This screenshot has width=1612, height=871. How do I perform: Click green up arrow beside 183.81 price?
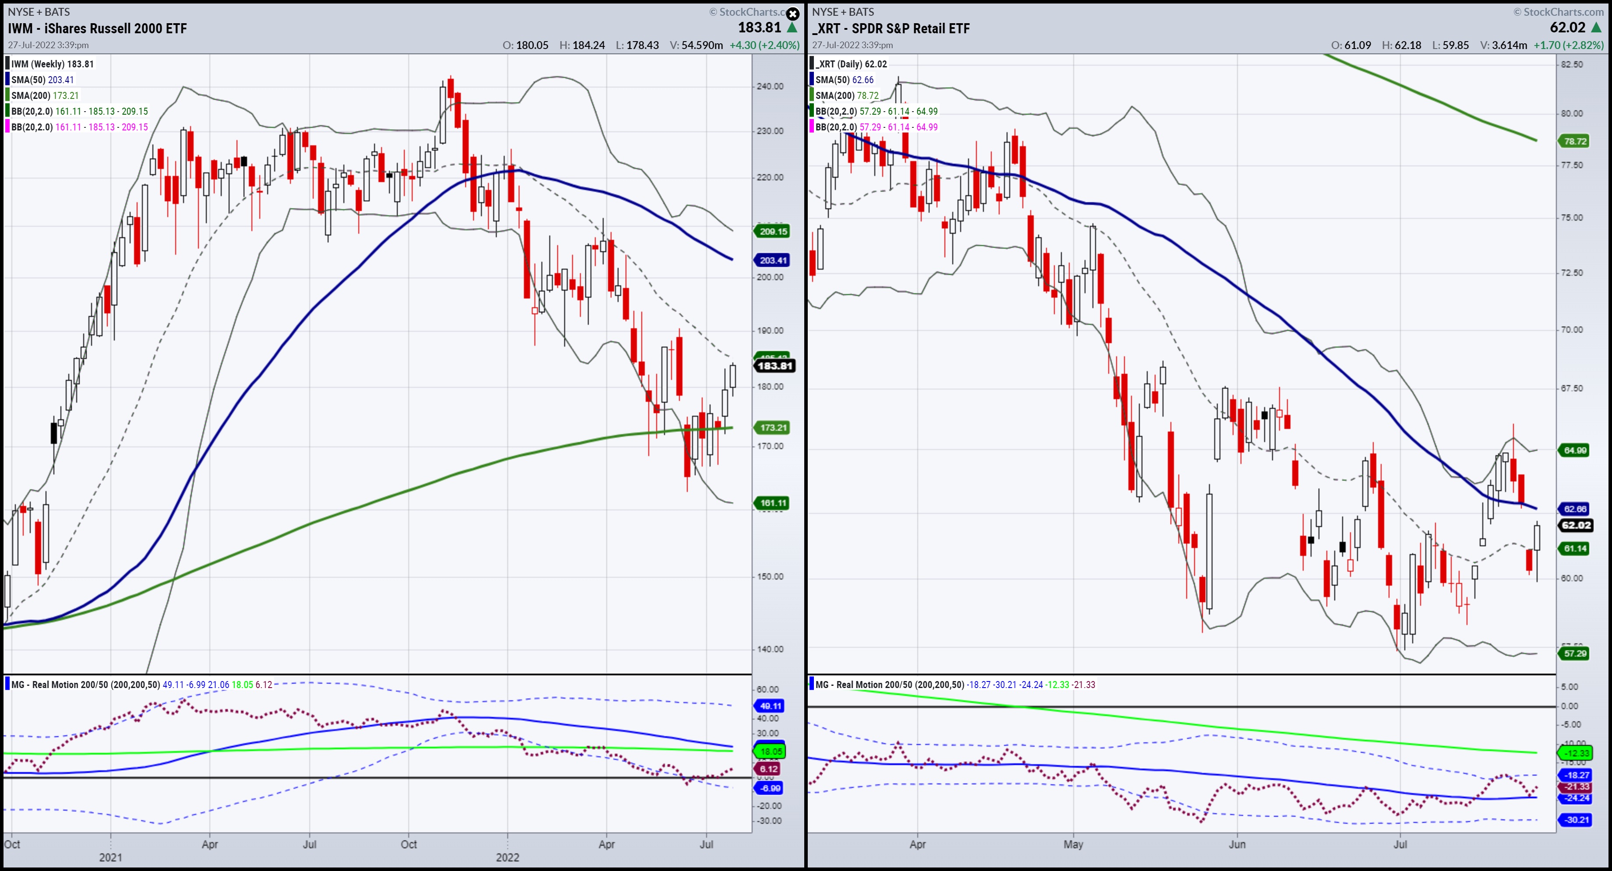point(792,28)
